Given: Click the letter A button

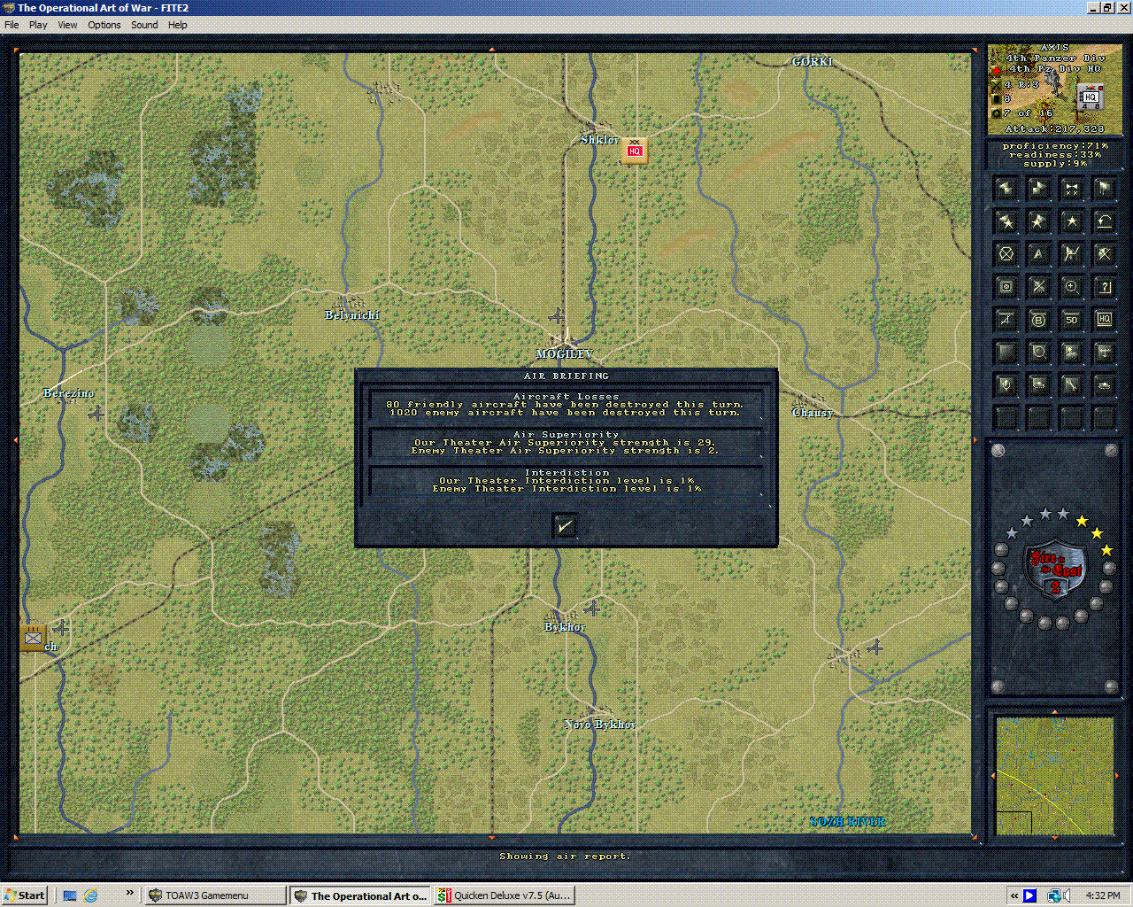Looking at the screenshot, I should tap(1038, 253).
